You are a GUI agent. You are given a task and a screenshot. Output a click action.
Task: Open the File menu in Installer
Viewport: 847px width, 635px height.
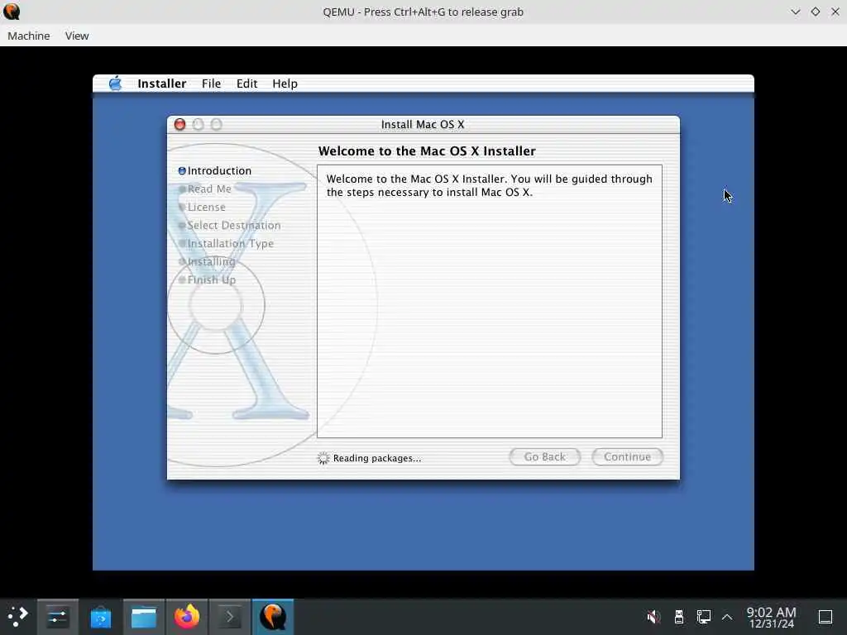(211, 84)
